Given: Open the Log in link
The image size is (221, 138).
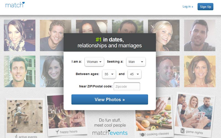Looking at the screenshot, I should pos(188,6).
